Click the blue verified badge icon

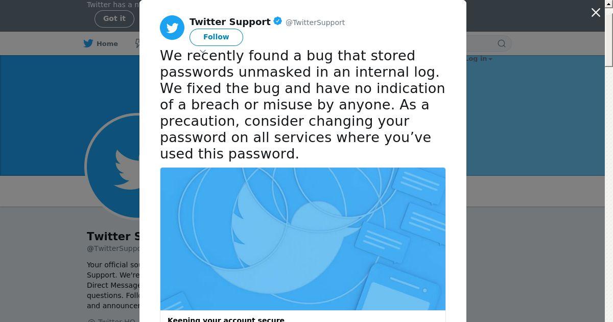pos(278,21)
